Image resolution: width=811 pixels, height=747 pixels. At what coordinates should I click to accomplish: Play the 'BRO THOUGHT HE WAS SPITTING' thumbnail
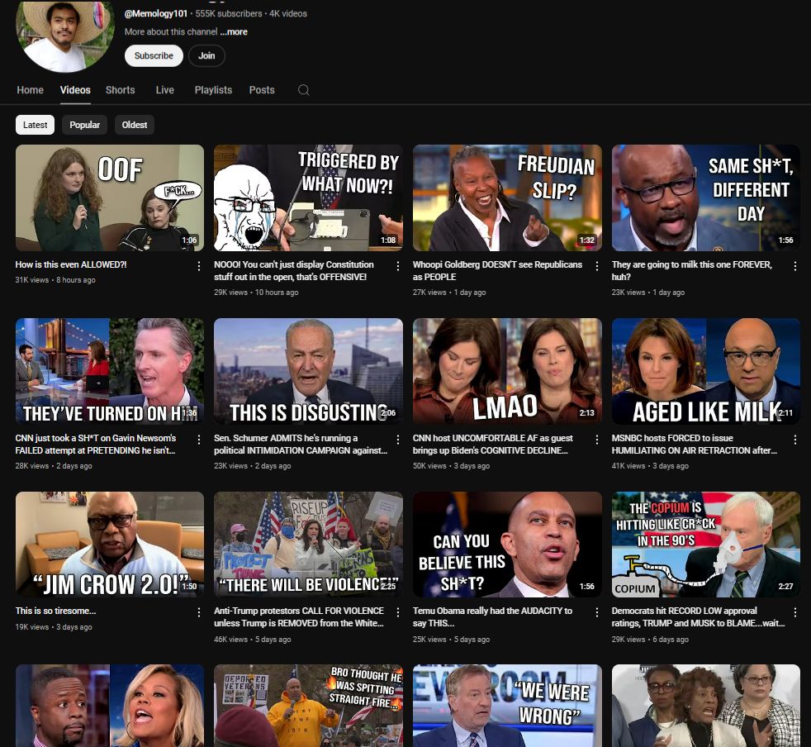pos(308,706)
